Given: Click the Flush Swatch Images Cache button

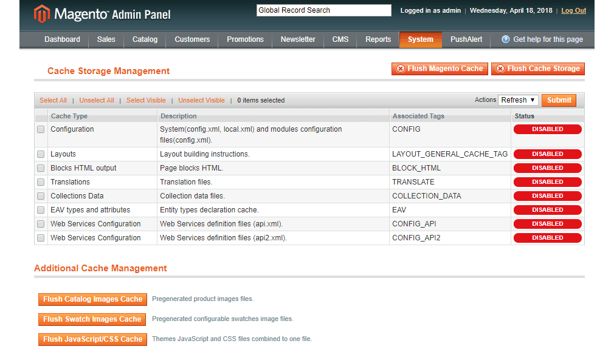Looking at the screenshot, I should 92,319.
